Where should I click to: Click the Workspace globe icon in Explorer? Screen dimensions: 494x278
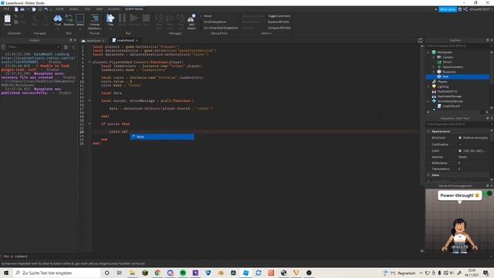(x=434, y=53)
